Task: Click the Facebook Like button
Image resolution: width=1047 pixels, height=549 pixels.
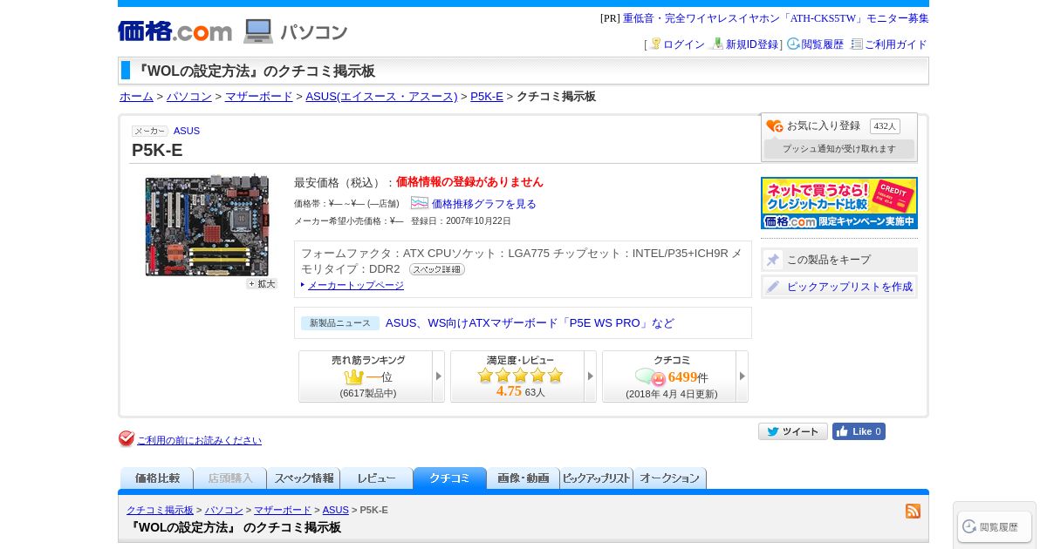Action: tap(859, 431)
